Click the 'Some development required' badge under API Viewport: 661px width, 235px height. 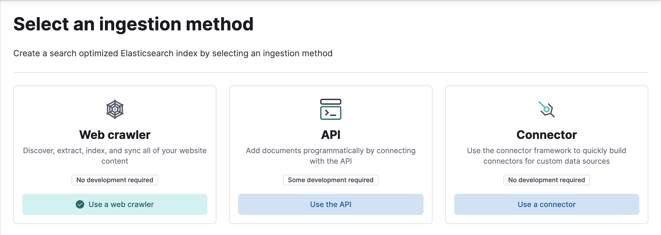(x=330, y=180)
